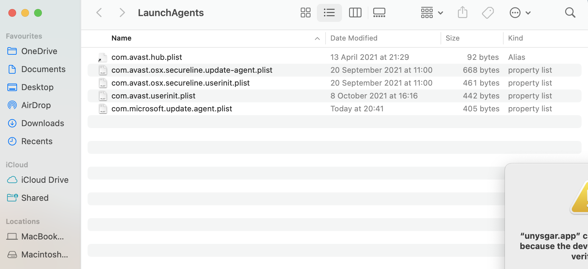Open iCloud Drive in the sidebar
Screen dimensions: 588x269
click(x=45, y=180)
